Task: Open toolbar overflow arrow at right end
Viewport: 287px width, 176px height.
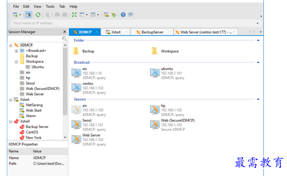Action: (261, 16)
